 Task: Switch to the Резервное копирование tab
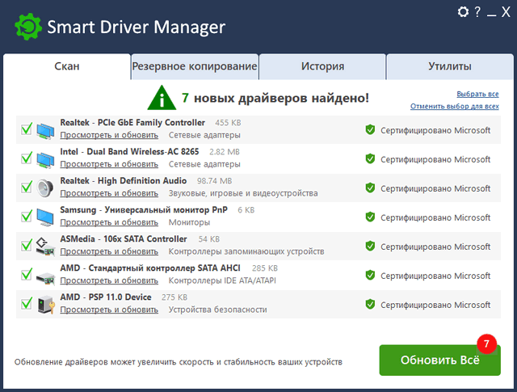tap(195, 67)
